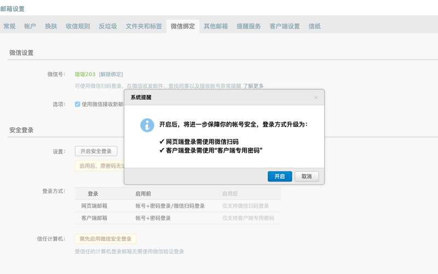This screenshot has width=438, height=274.
Task: Open the 信纸 tab
Action: (x=315, y=26)
